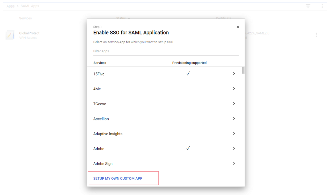Select the Accellion service name
The image size is (327, 195).
(101, 119)
